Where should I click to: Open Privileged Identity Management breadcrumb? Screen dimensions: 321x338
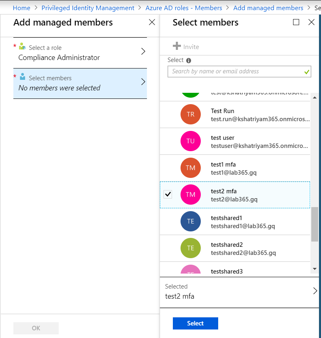click(x=88, y=8)
